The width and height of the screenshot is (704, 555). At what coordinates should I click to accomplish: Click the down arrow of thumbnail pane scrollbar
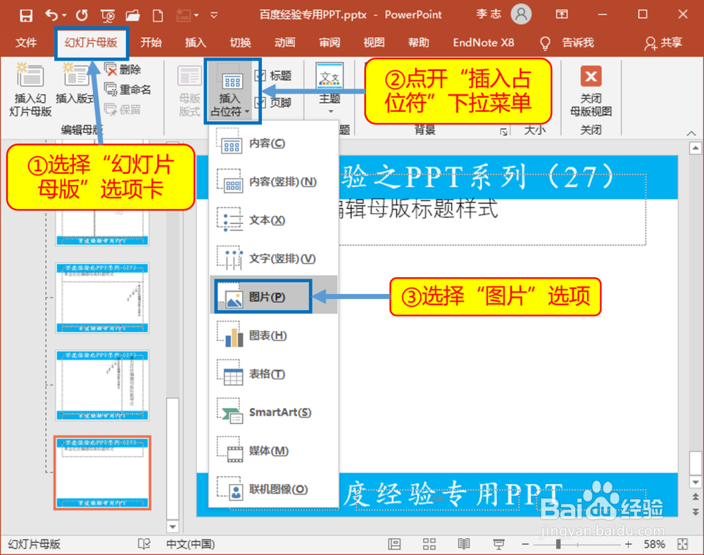172,526
